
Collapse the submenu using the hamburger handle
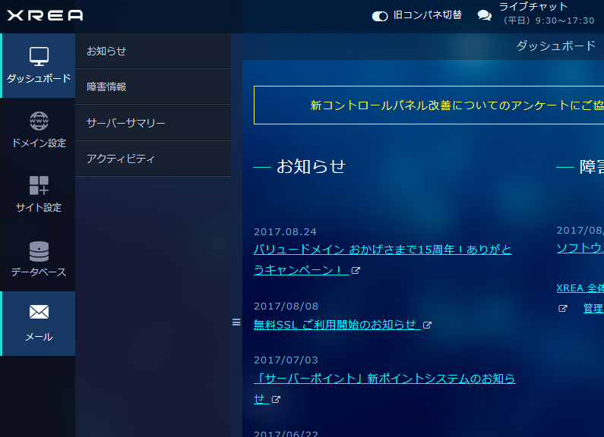[236, 322]
